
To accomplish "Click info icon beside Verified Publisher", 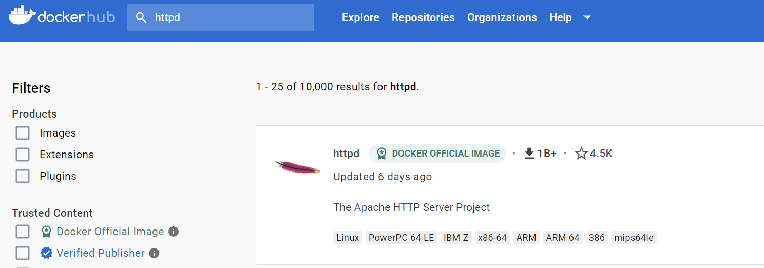I will pos(154,253).
